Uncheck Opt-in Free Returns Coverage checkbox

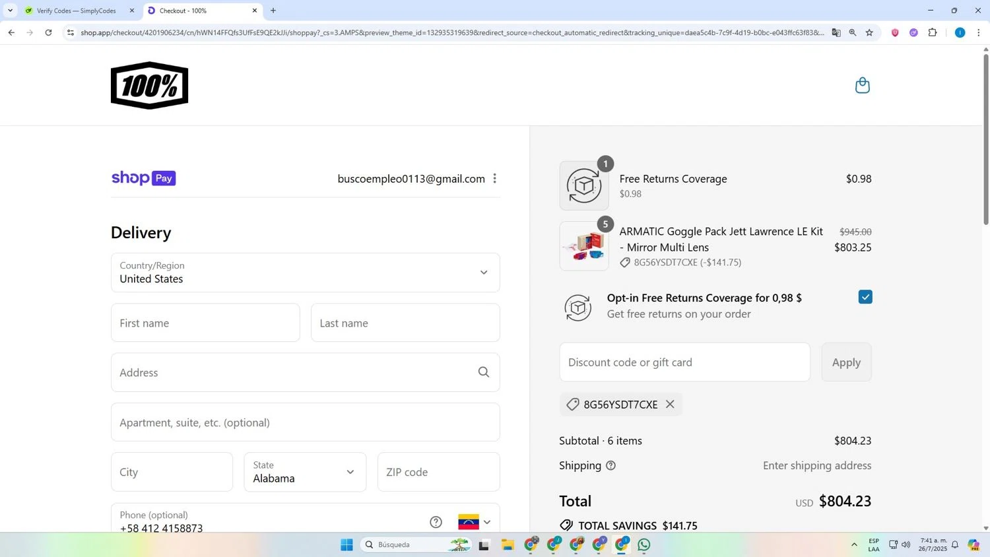point(865,297)
